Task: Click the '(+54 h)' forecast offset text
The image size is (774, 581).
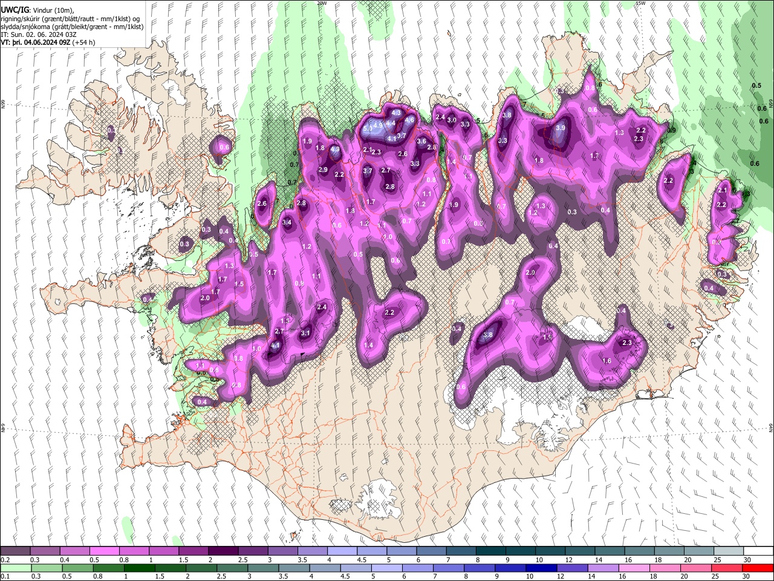Action: click(x=83, y=43)
